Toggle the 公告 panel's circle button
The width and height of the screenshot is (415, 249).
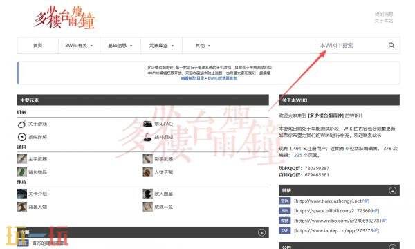pyautogui.click(x=392, y=247)
